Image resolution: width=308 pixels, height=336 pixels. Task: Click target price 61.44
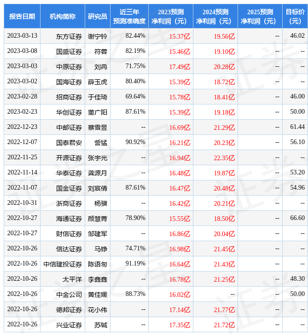[x=297, y=127]
